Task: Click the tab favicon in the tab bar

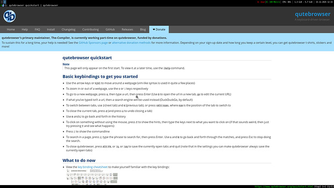Action: coord(3,5)
